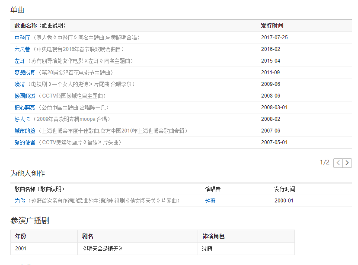Open performer 赵薇 link
Viewport: 358px width, 265px height.
point(210,201)
